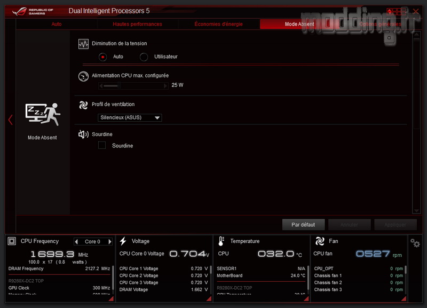
Task: Click the SENSOR1 temperature row
Action: point(261,268)
